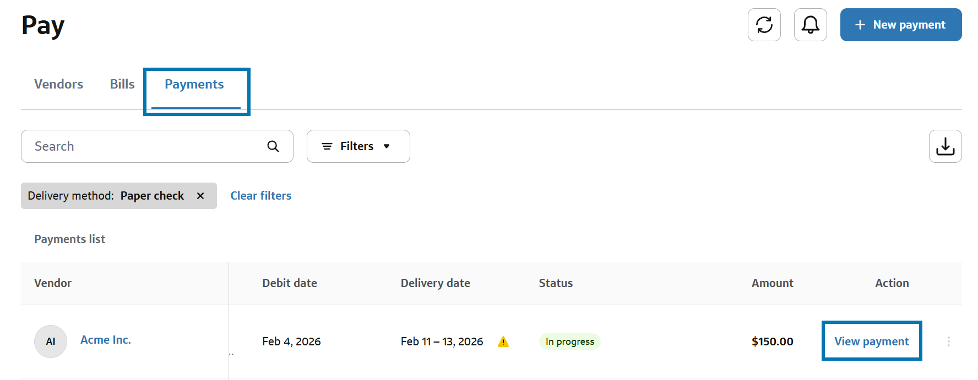Switch to the Bills tab
This screenshot has width=978, height=380.
pos(122,84)
